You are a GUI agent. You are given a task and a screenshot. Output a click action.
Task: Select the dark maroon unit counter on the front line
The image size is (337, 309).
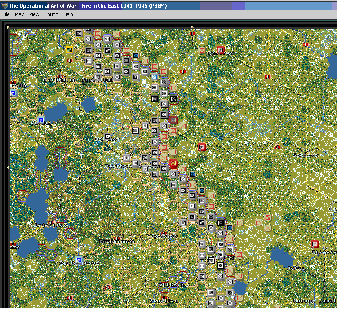pos(173,120)
